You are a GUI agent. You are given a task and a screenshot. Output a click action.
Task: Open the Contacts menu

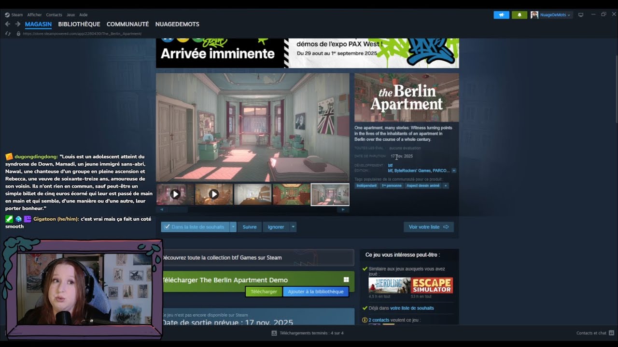coord(54,15)
